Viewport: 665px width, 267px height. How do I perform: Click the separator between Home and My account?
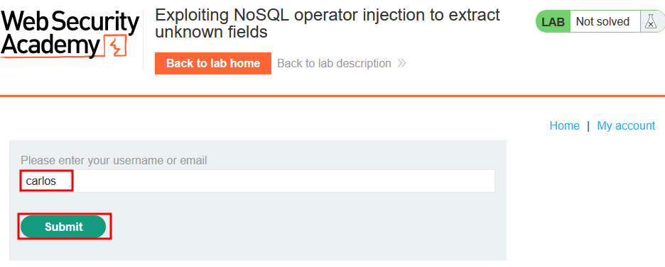click(x=588, y=126)
